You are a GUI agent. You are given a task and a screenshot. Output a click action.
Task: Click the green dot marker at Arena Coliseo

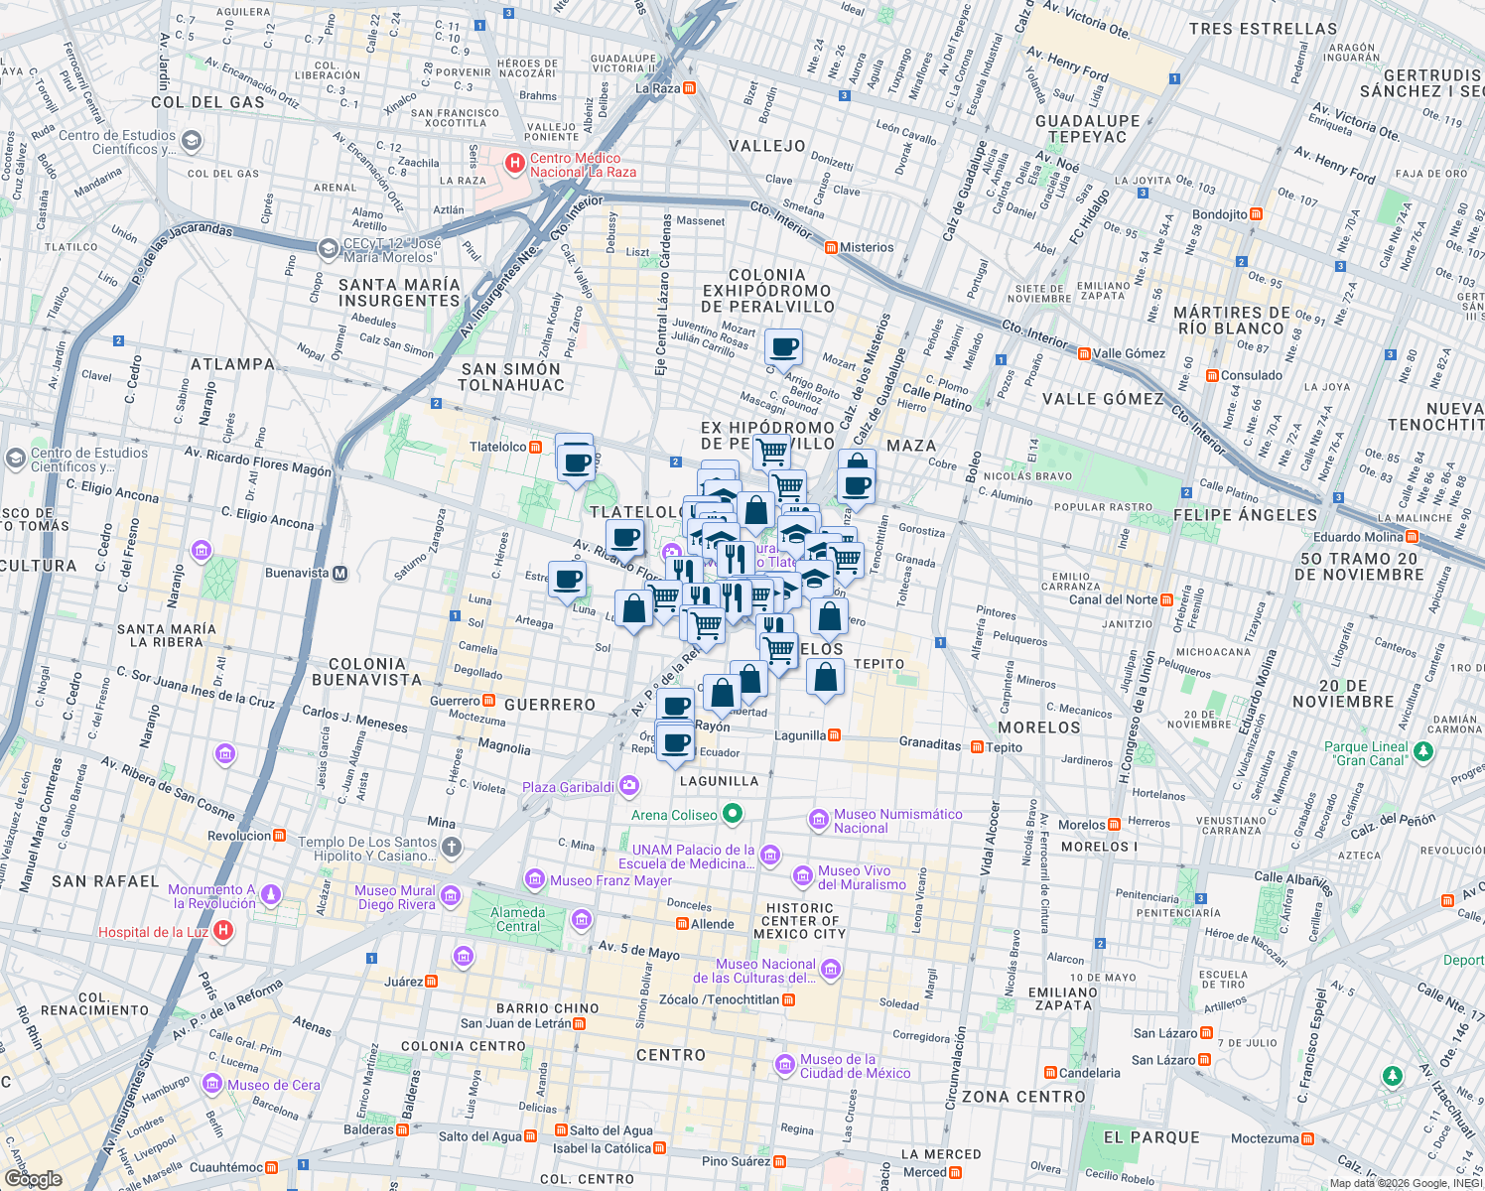(733, 814)
